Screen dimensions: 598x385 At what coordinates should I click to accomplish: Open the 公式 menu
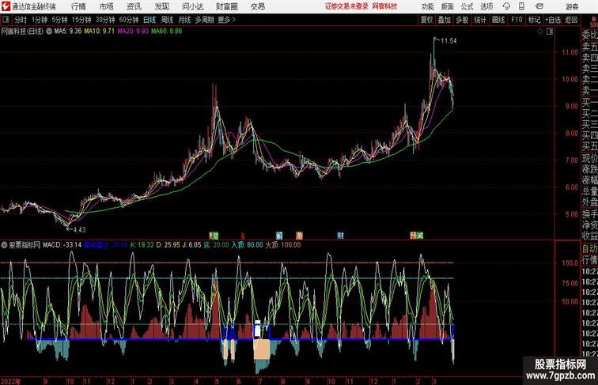coord(467,6)
